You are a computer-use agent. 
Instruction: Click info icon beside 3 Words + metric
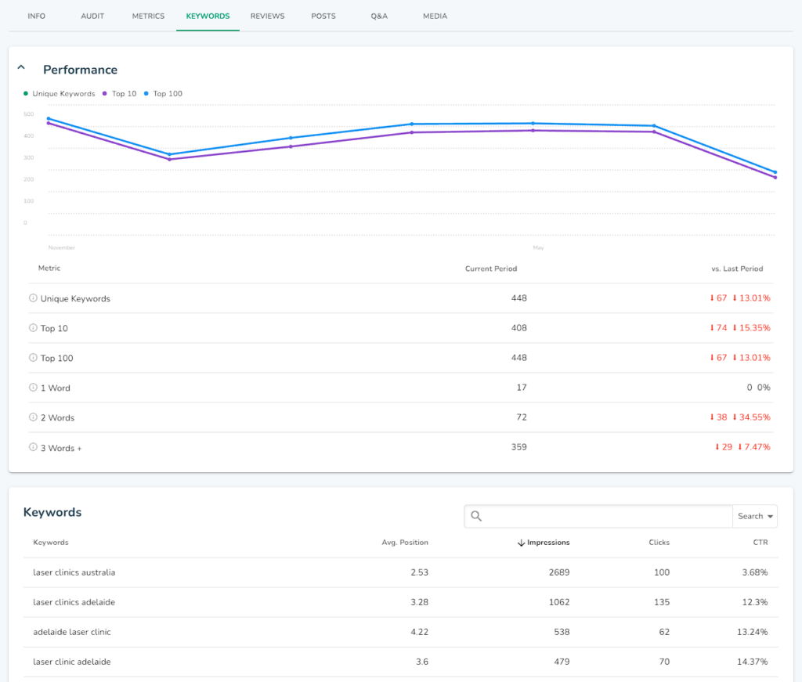click(x=33, y=447)
